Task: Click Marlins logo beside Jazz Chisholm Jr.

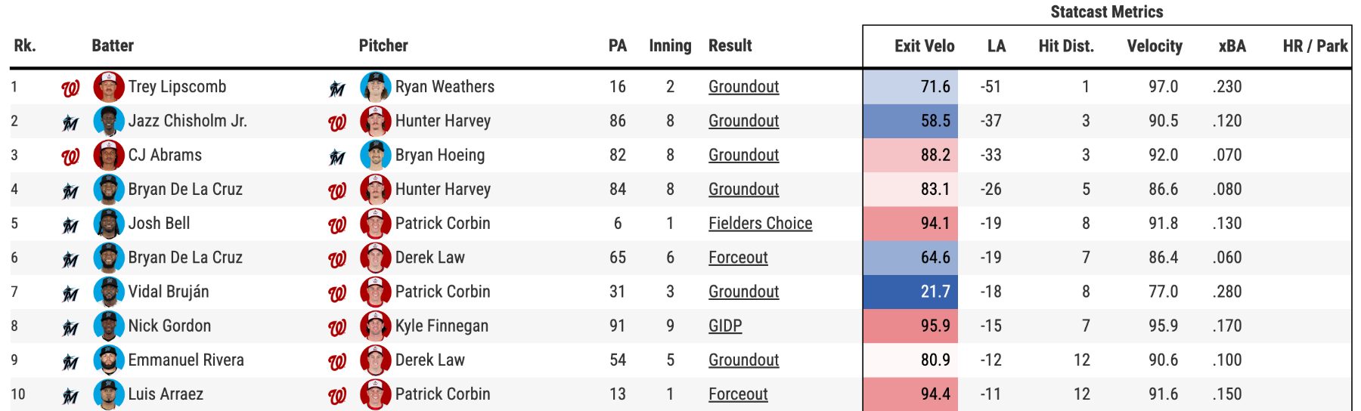Action: click(70, 122)
